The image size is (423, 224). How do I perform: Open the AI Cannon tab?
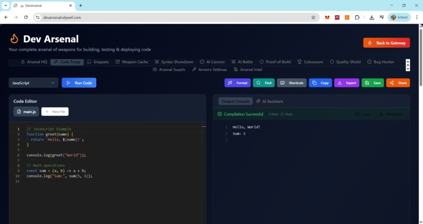[212, 62]
